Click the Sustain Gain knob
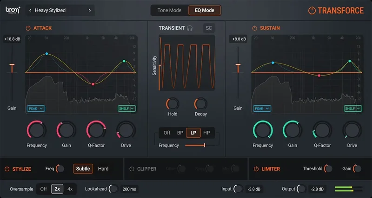The image size is (372, 198). click(x=292, y=130)
